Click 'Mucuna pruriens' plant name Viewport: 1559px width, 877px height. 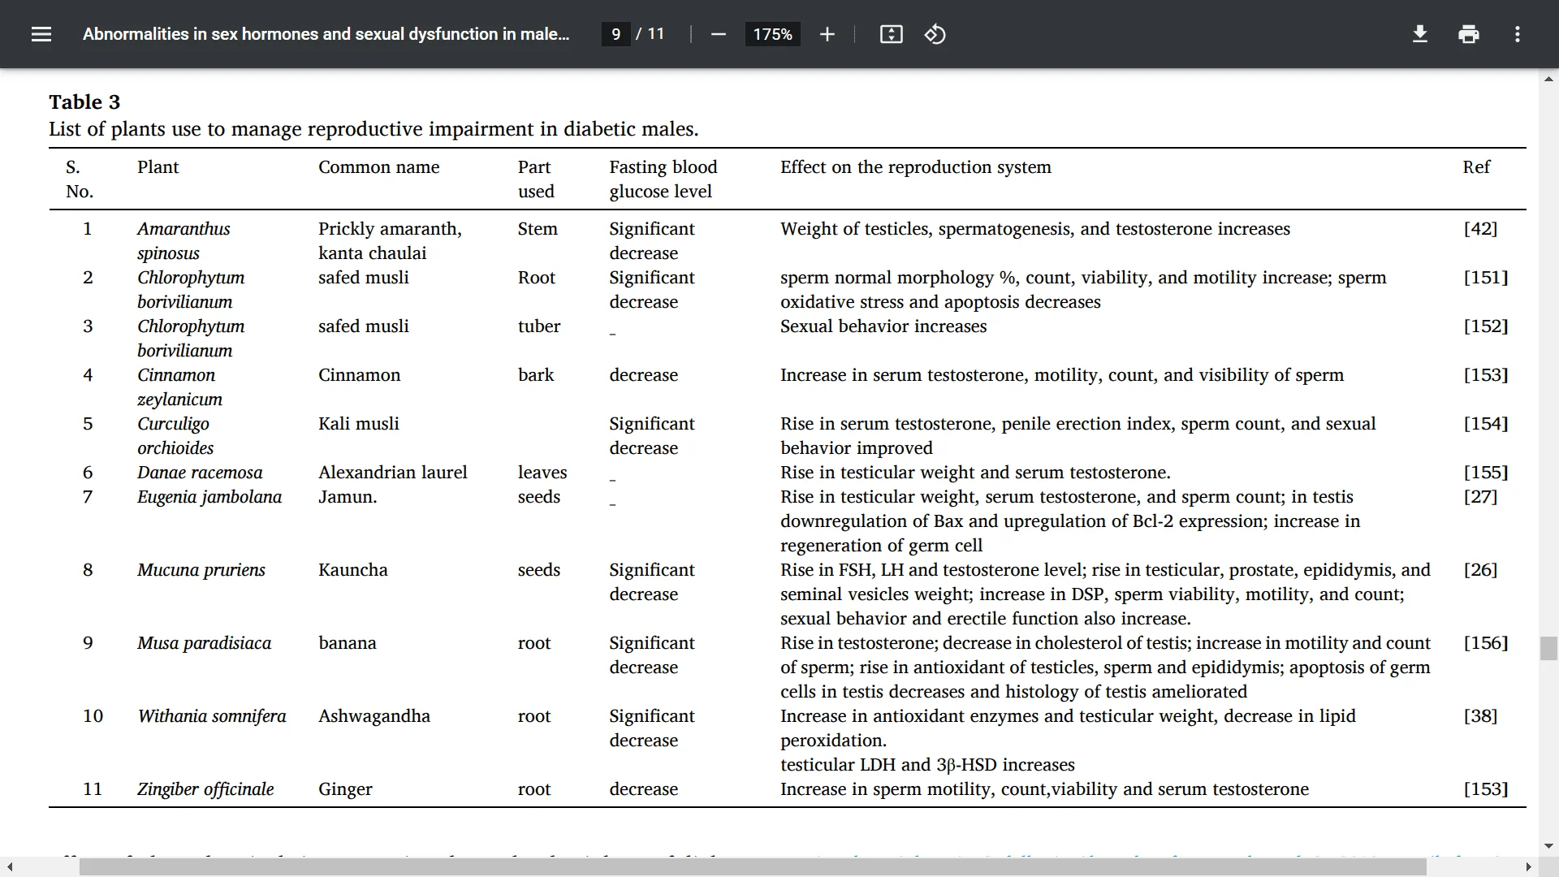point(201,570)
